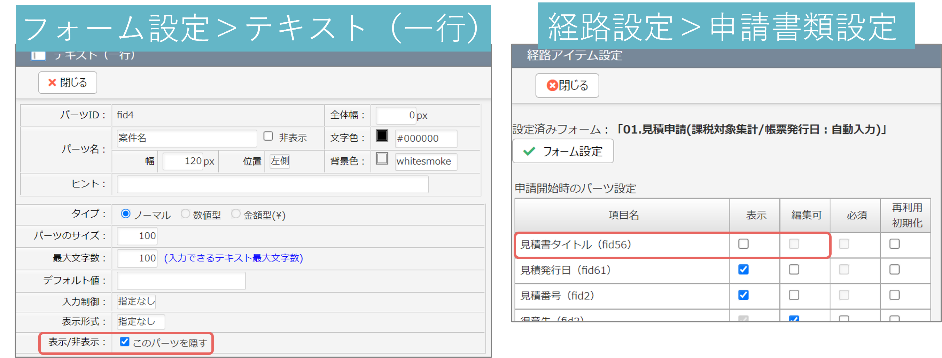Uncheck このパーツを隠す checkbox
942x358 pixels.
[x=125, y=342]
